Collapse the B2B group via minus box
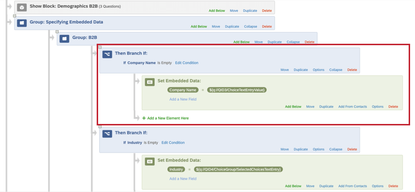 [57, 32]
